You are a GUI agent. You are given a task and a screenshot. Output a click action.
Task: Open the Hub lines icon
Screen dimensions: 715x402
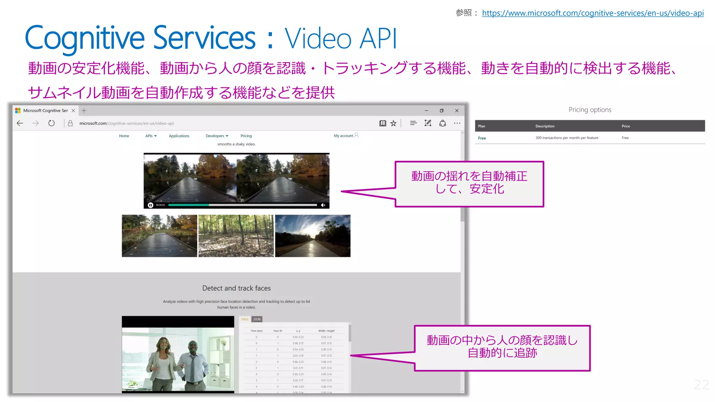point(413,123)
